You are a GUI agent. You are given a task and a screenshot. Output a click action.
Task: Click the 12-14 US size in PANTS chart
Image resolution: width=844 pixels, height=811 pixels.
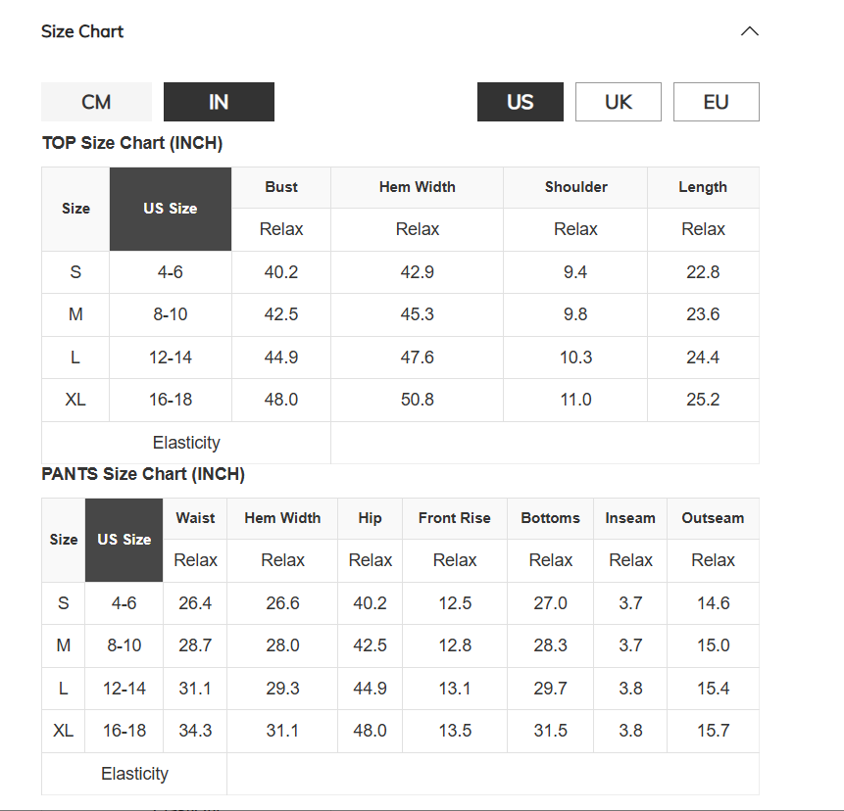pyautogui.click(x=124, y=689)
